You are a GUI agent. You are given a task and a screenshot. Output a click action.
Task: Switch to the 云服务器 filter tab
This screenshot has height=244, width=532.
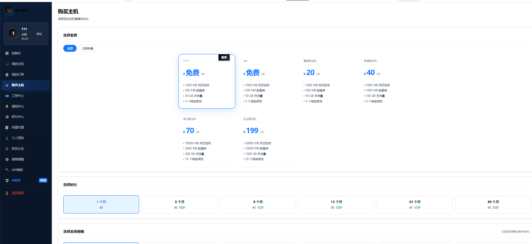click(x=88, y=48)
